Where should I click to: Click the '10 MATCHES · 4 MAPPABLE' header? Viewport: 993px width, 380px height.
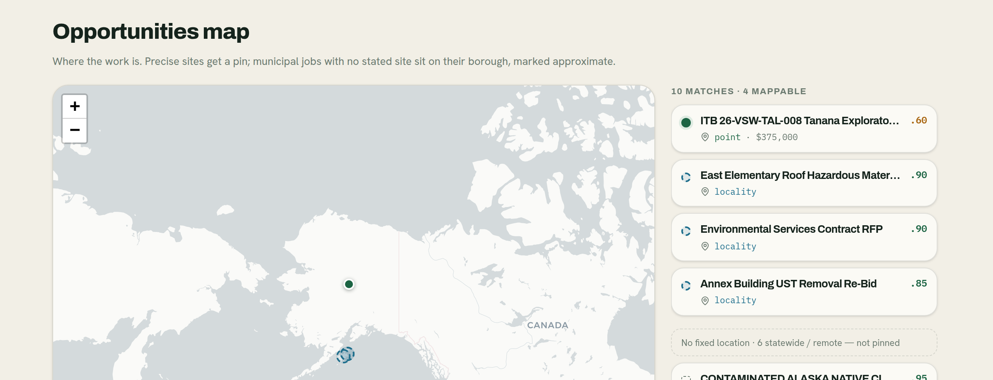coord(738,91)
